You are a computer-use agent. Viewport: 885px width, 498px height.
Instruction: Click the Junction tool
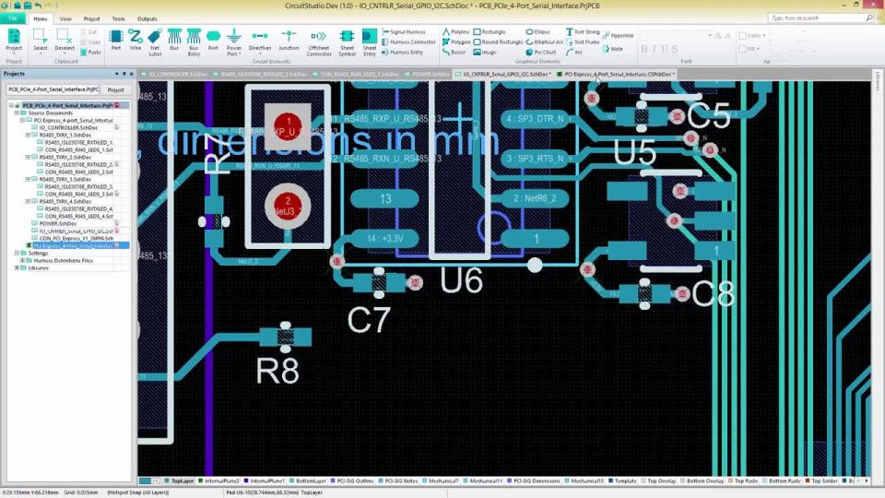coord(289,41)
